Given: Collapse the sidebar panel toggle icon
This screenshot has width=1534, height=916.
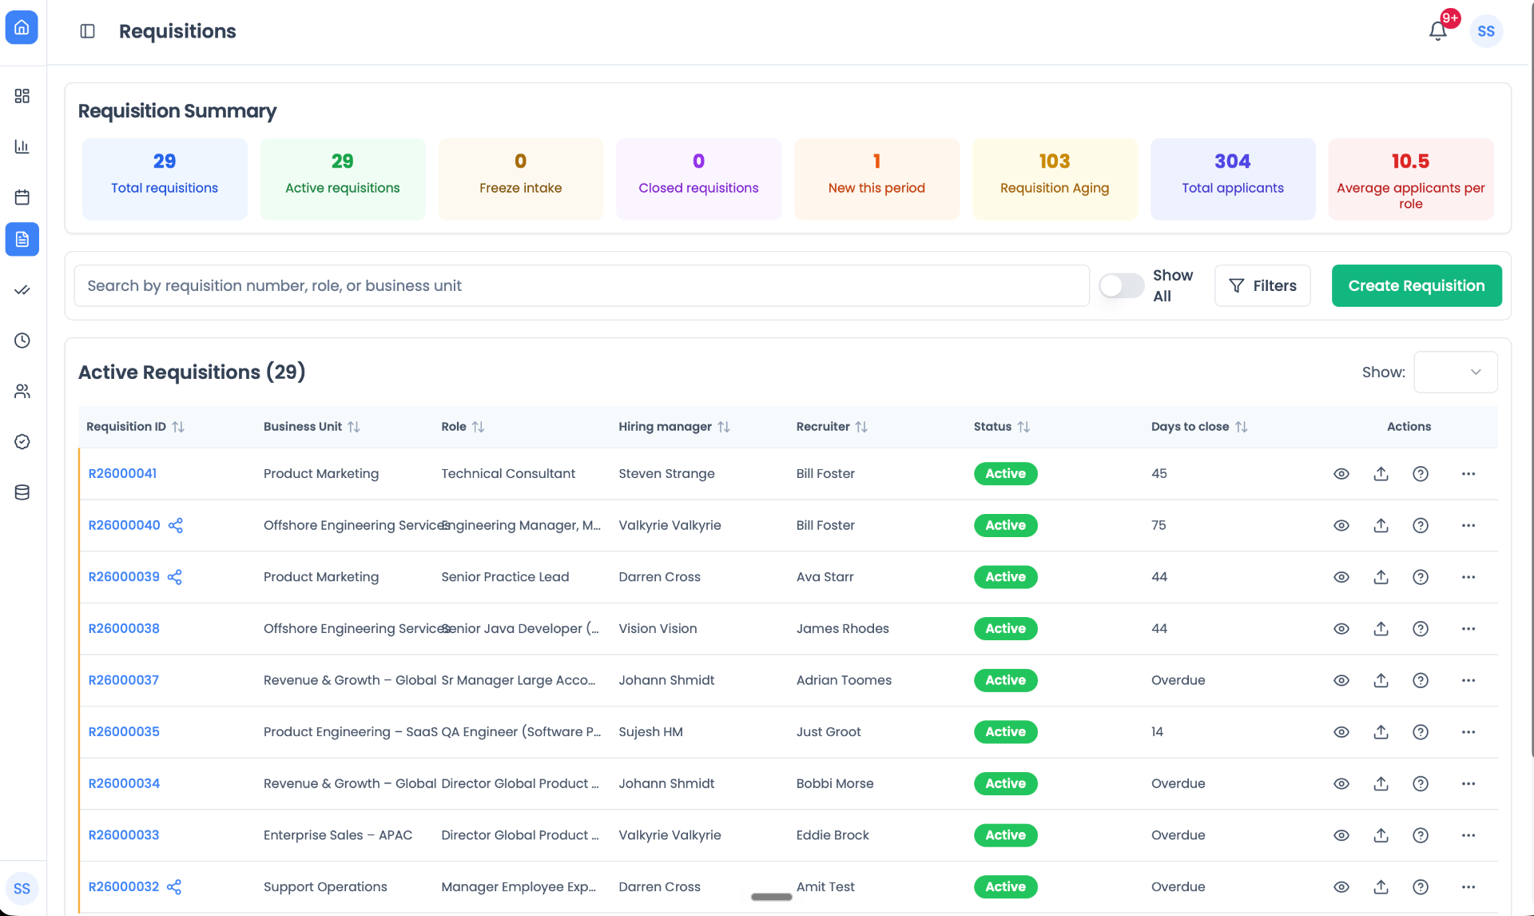Looking at the screenshot, I should point(88,31).
